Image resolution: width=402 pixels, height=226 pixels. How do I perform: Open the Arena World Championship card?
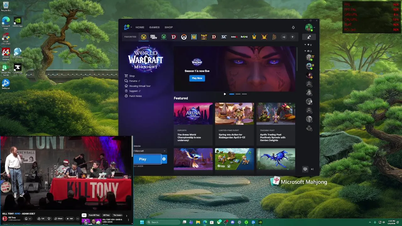pyautogui.click(x=193, y=124)
